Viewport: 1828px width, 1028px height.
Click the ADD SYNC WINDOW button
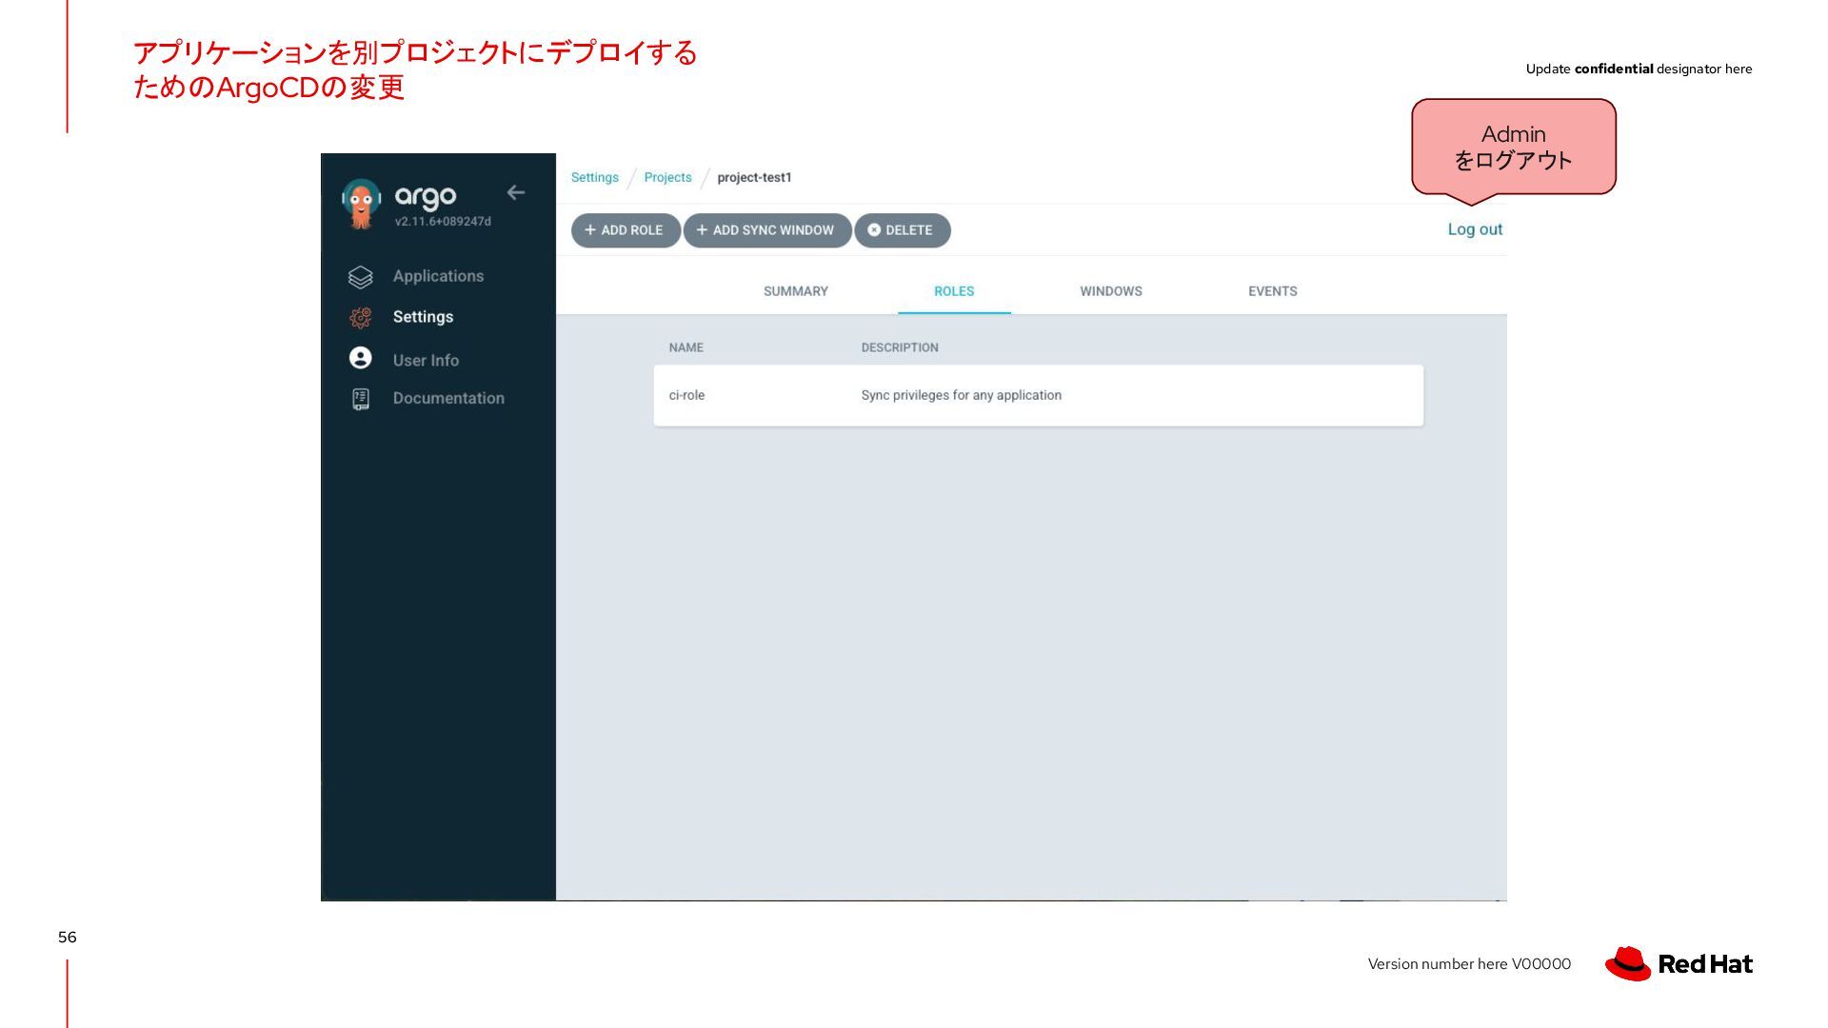pos(767,230)
